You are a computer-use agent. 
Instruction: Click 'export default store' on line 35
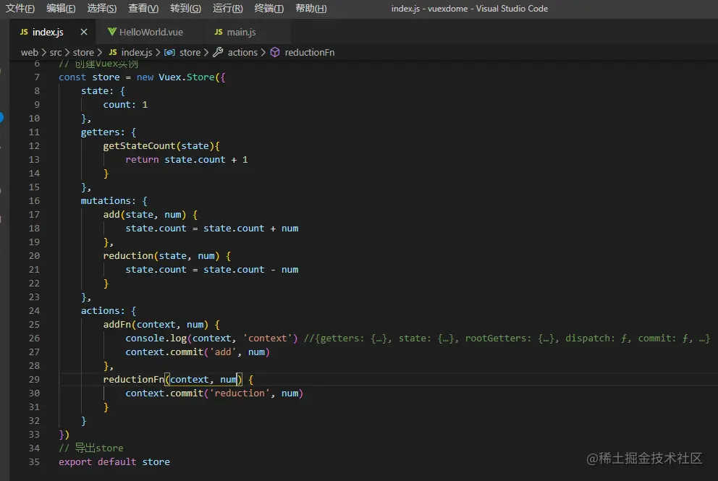pos(114,461)
